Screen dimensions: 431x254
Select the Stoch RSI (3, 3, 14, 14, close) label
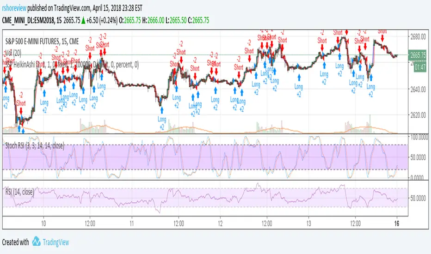(35, 145)
